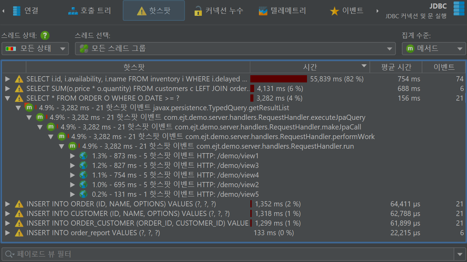Sort by the 시간 column header
Screen dimensions: 467x262
pos(310,67)
